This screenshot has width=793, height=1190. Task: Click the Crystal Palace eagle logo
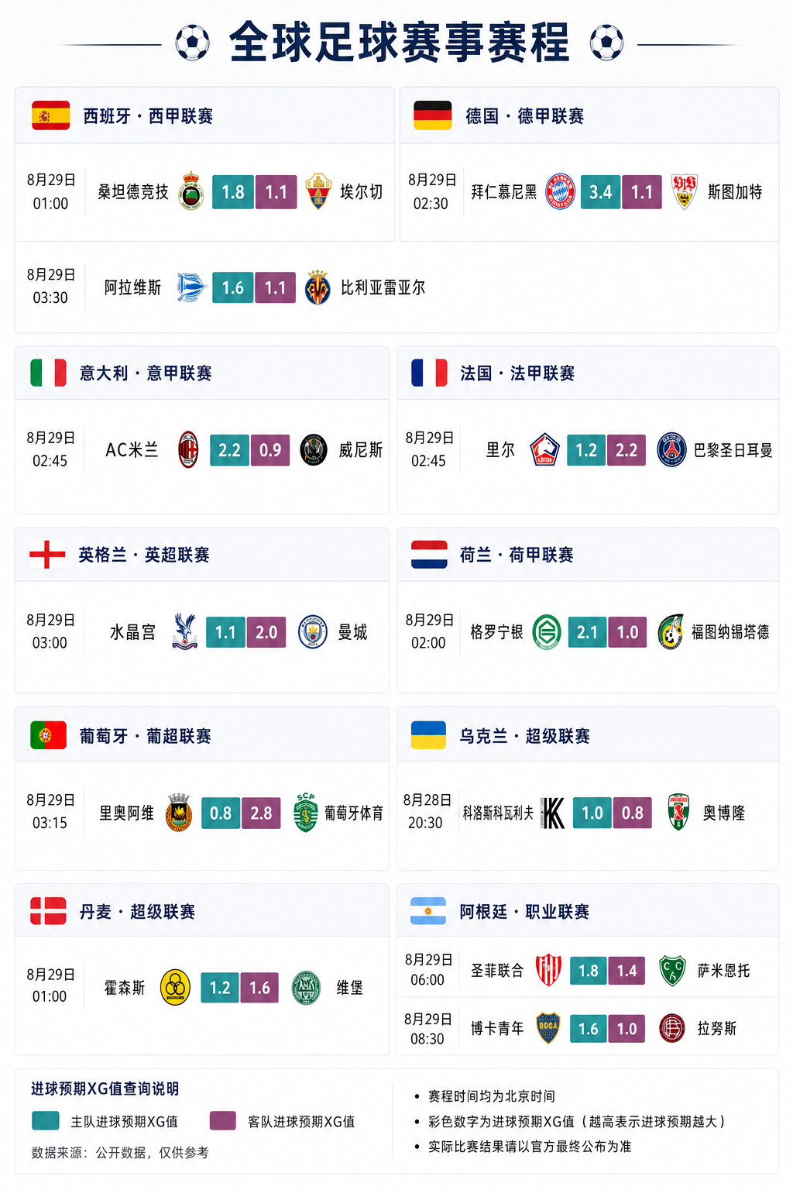tap(184, 631)
